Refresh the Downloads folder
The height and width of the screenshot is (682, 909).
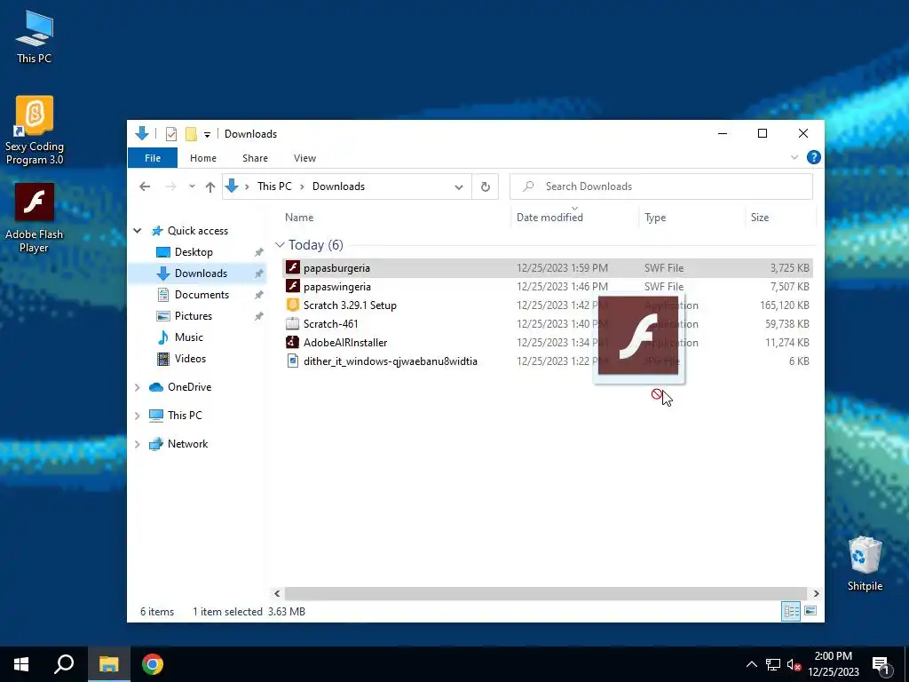click(486, 186)
